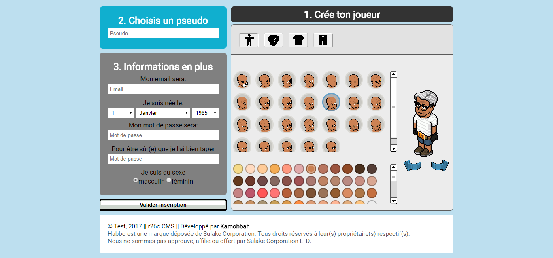Choose the last face in the second row

pyautogui.click(x=376, y=102)
